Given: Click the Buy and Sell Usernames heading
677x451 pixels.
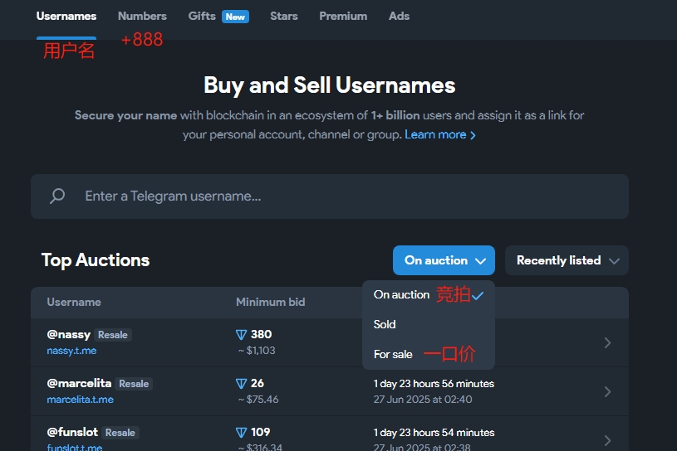Looking at the screenshot, I should 330,85.
